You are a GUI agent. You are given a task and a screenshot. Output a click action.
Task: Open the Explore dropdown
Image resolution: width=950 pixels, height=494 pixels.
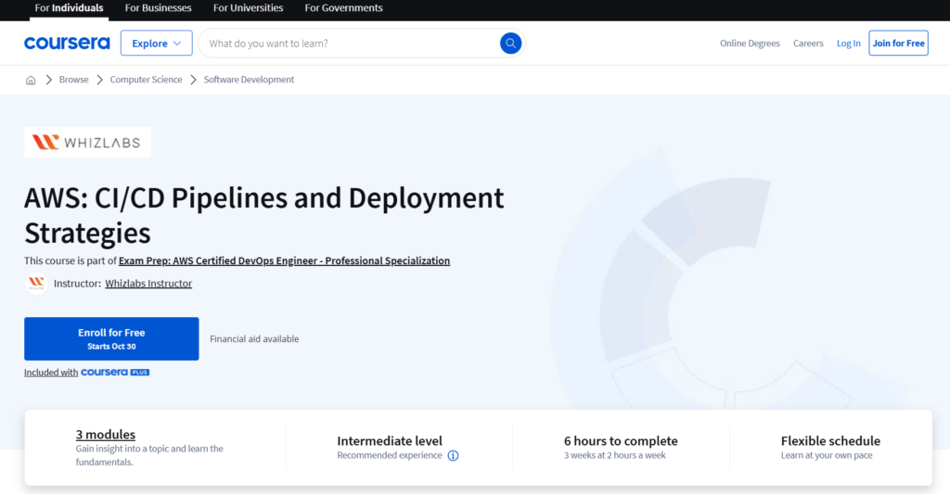[x=156, y=43]
